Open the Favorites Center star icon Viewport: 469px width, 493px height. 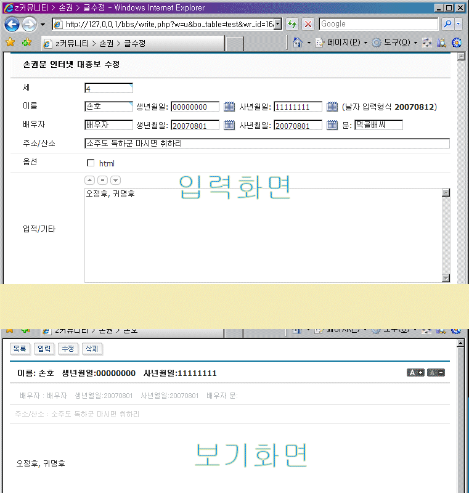(x=10, y=42)
